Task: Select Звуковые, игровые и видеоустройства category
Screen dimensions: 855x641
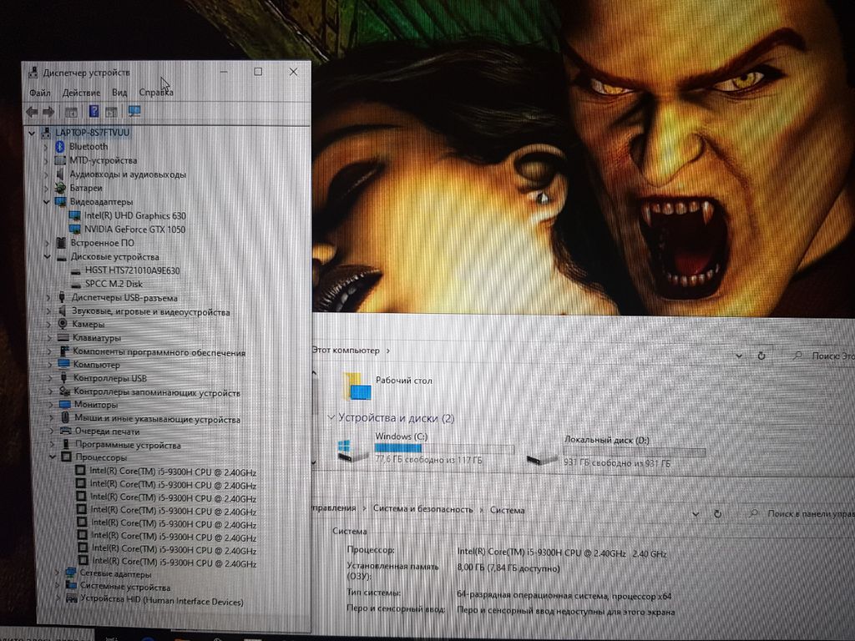Action: click(151, 312)
